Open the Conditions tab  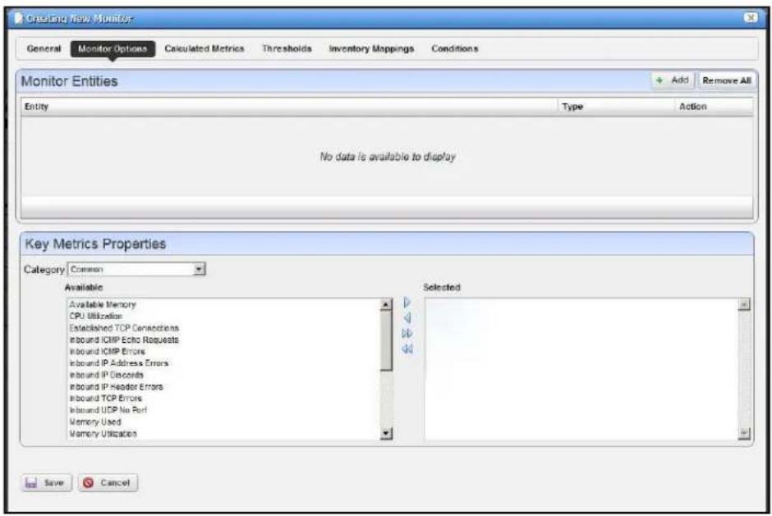455,48
